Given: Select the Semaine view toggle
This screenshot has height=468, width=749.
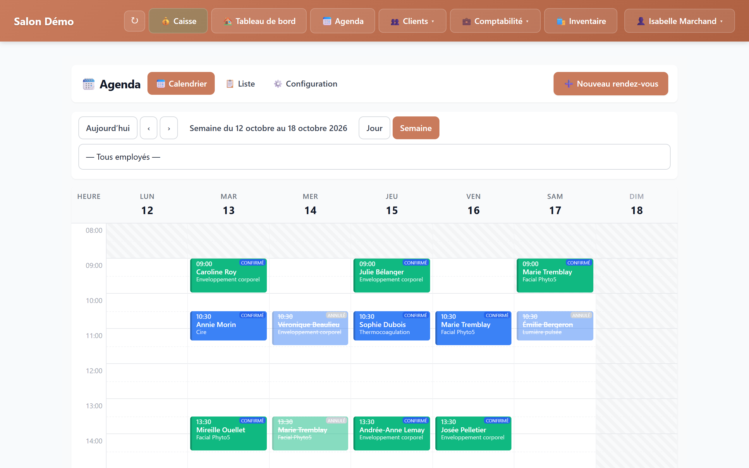Looking at the screenshot, I should coord(416,128).
